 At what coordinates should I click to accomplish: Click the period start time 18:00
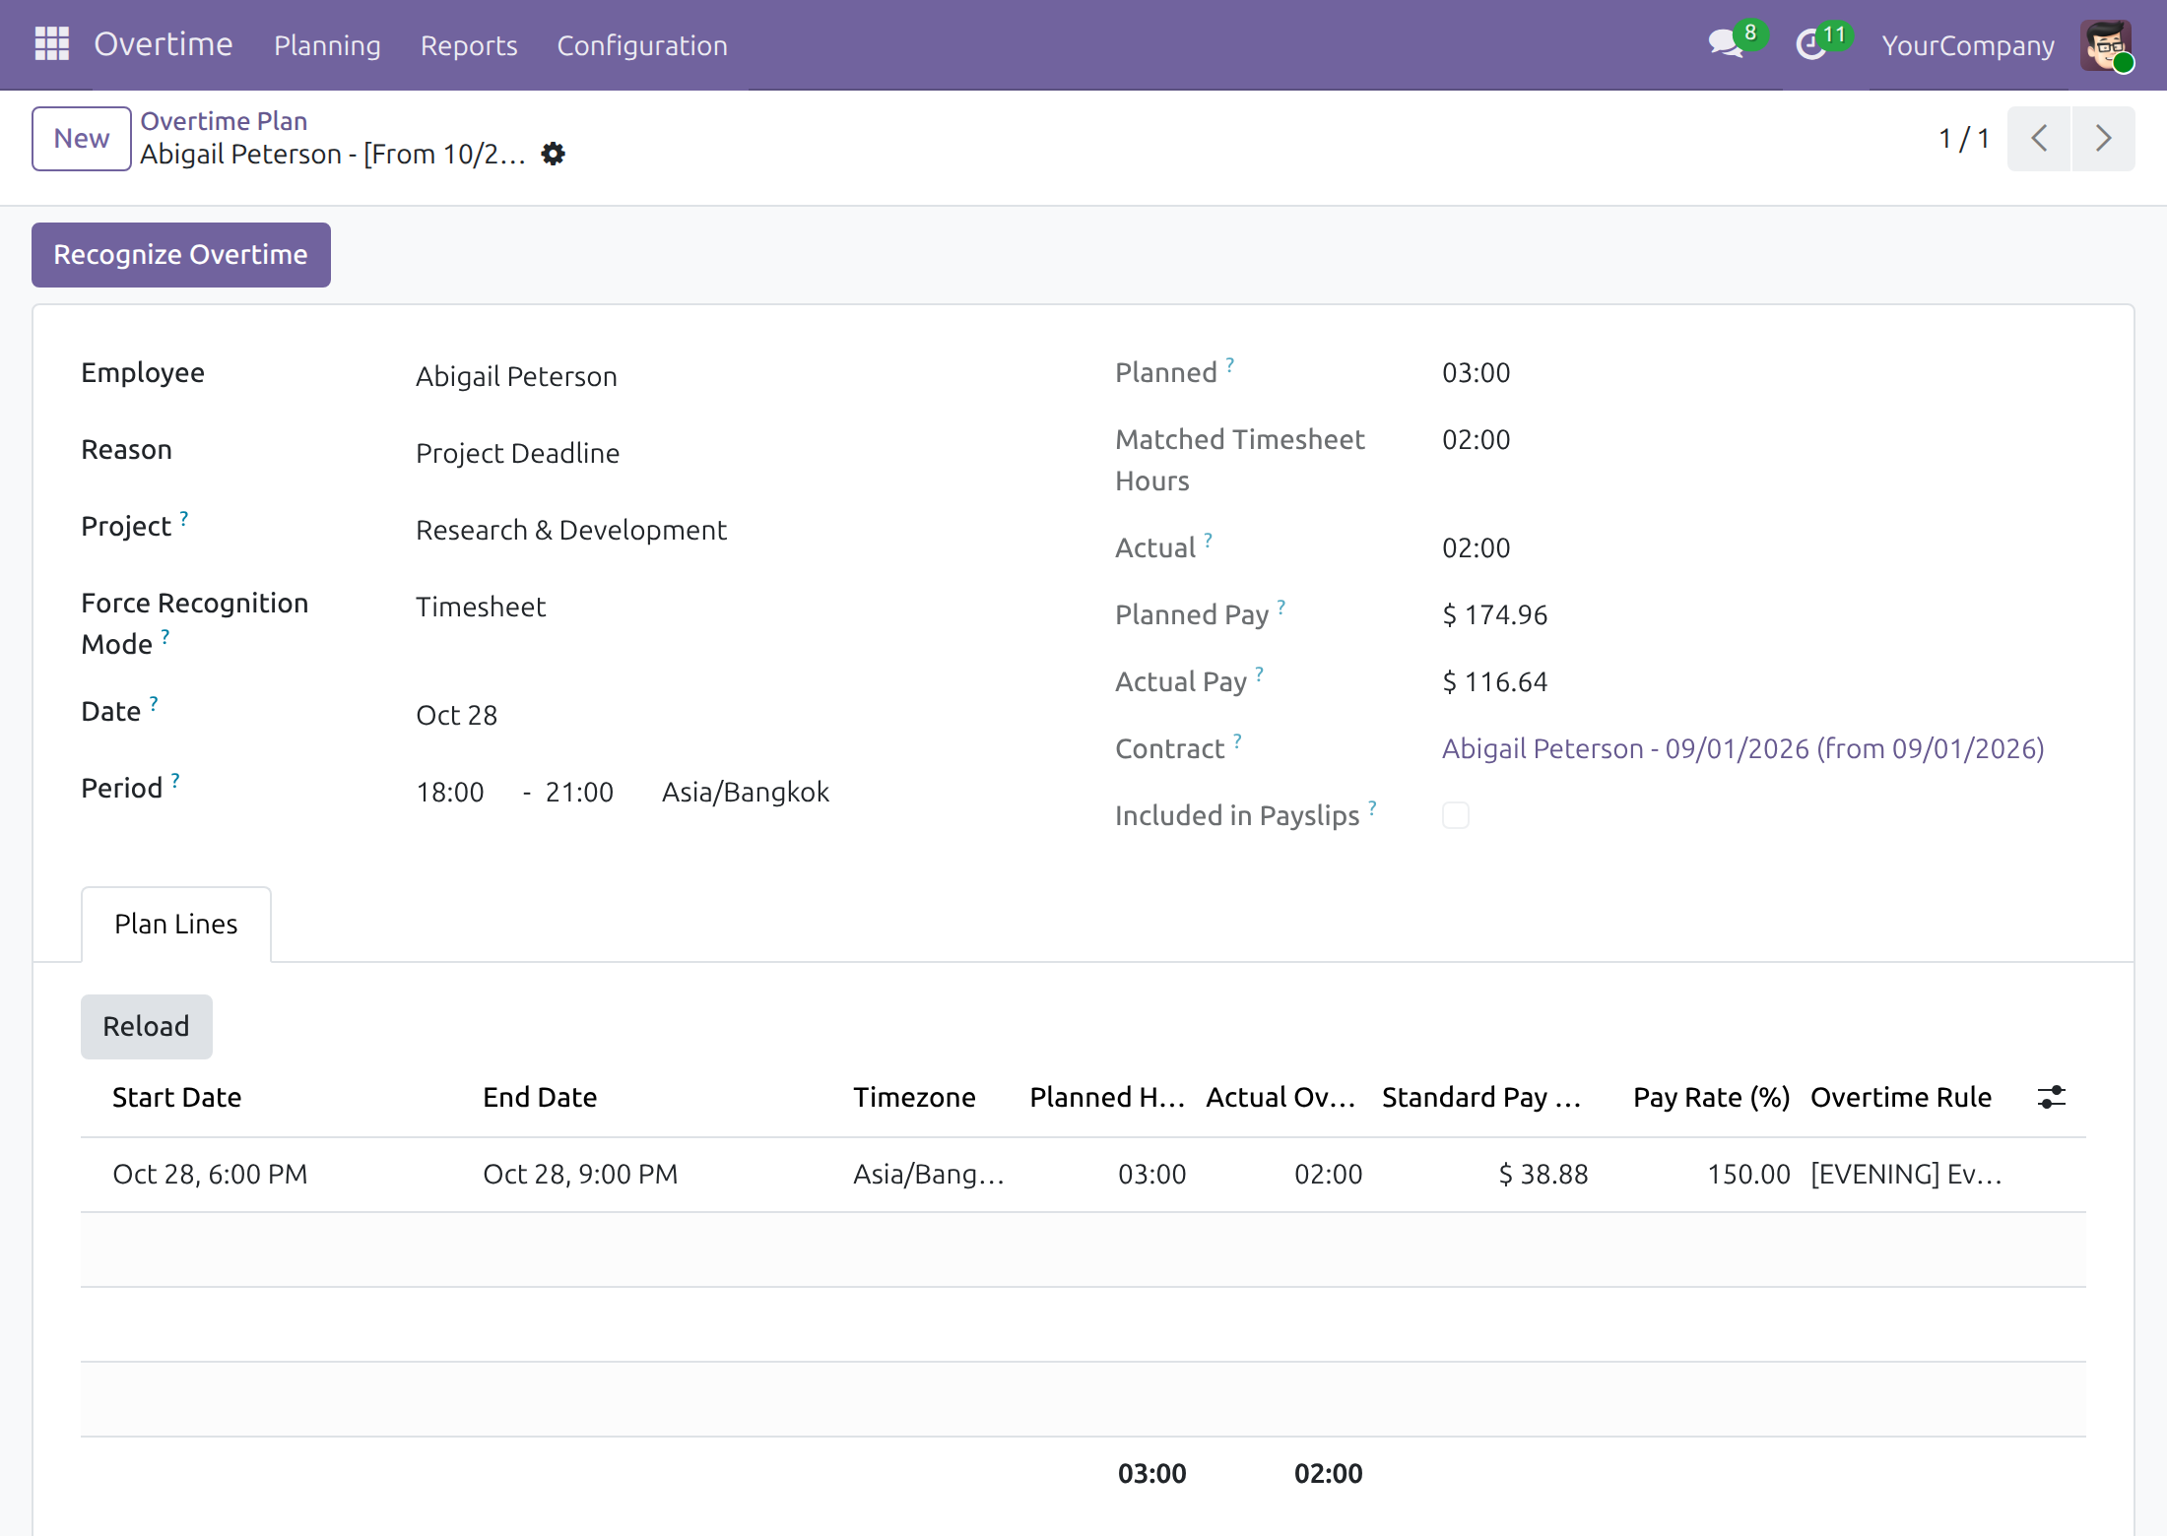pos(450,793)
